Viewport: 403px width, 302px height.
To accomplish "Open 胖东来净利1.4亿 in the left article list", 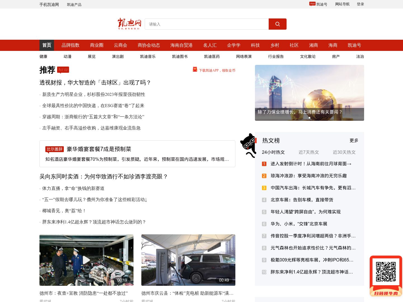I will 94,222.
